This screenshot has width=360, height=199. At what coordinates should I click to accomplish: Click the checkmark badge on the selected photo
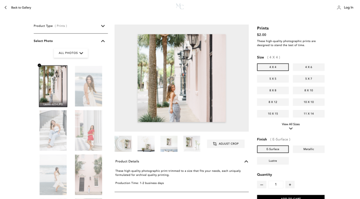40,66
